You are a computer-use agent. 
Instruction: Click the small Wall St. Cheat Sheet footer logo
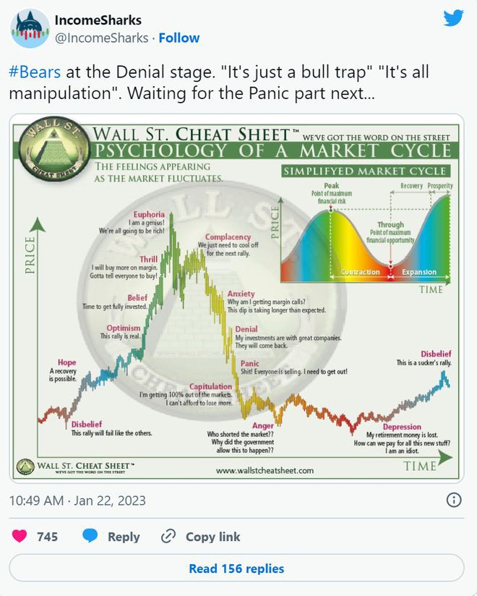[26, 466]
